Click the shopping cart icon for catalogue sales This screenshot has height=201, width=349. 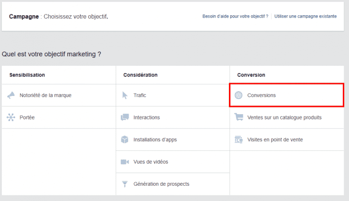click(x=239, y=117)
